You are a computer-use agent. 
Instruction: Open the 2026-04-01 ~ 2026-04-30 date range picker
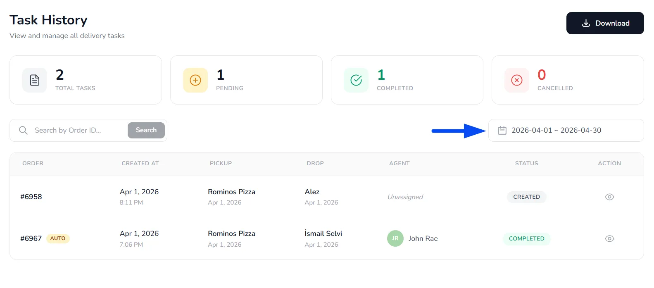pyautogui.click(x=566, y=131)
